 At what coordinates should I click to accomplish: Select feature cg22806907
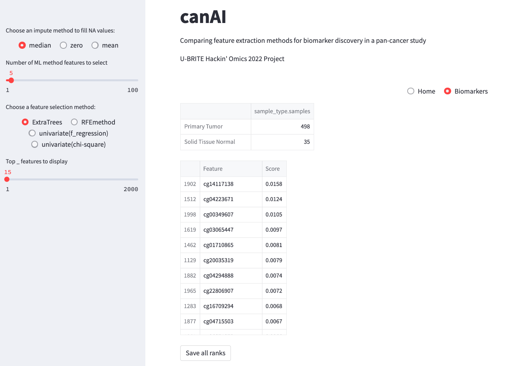[x=231, y=291]
